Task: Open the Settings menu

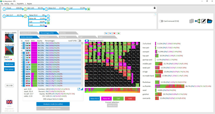Action: 6,4
